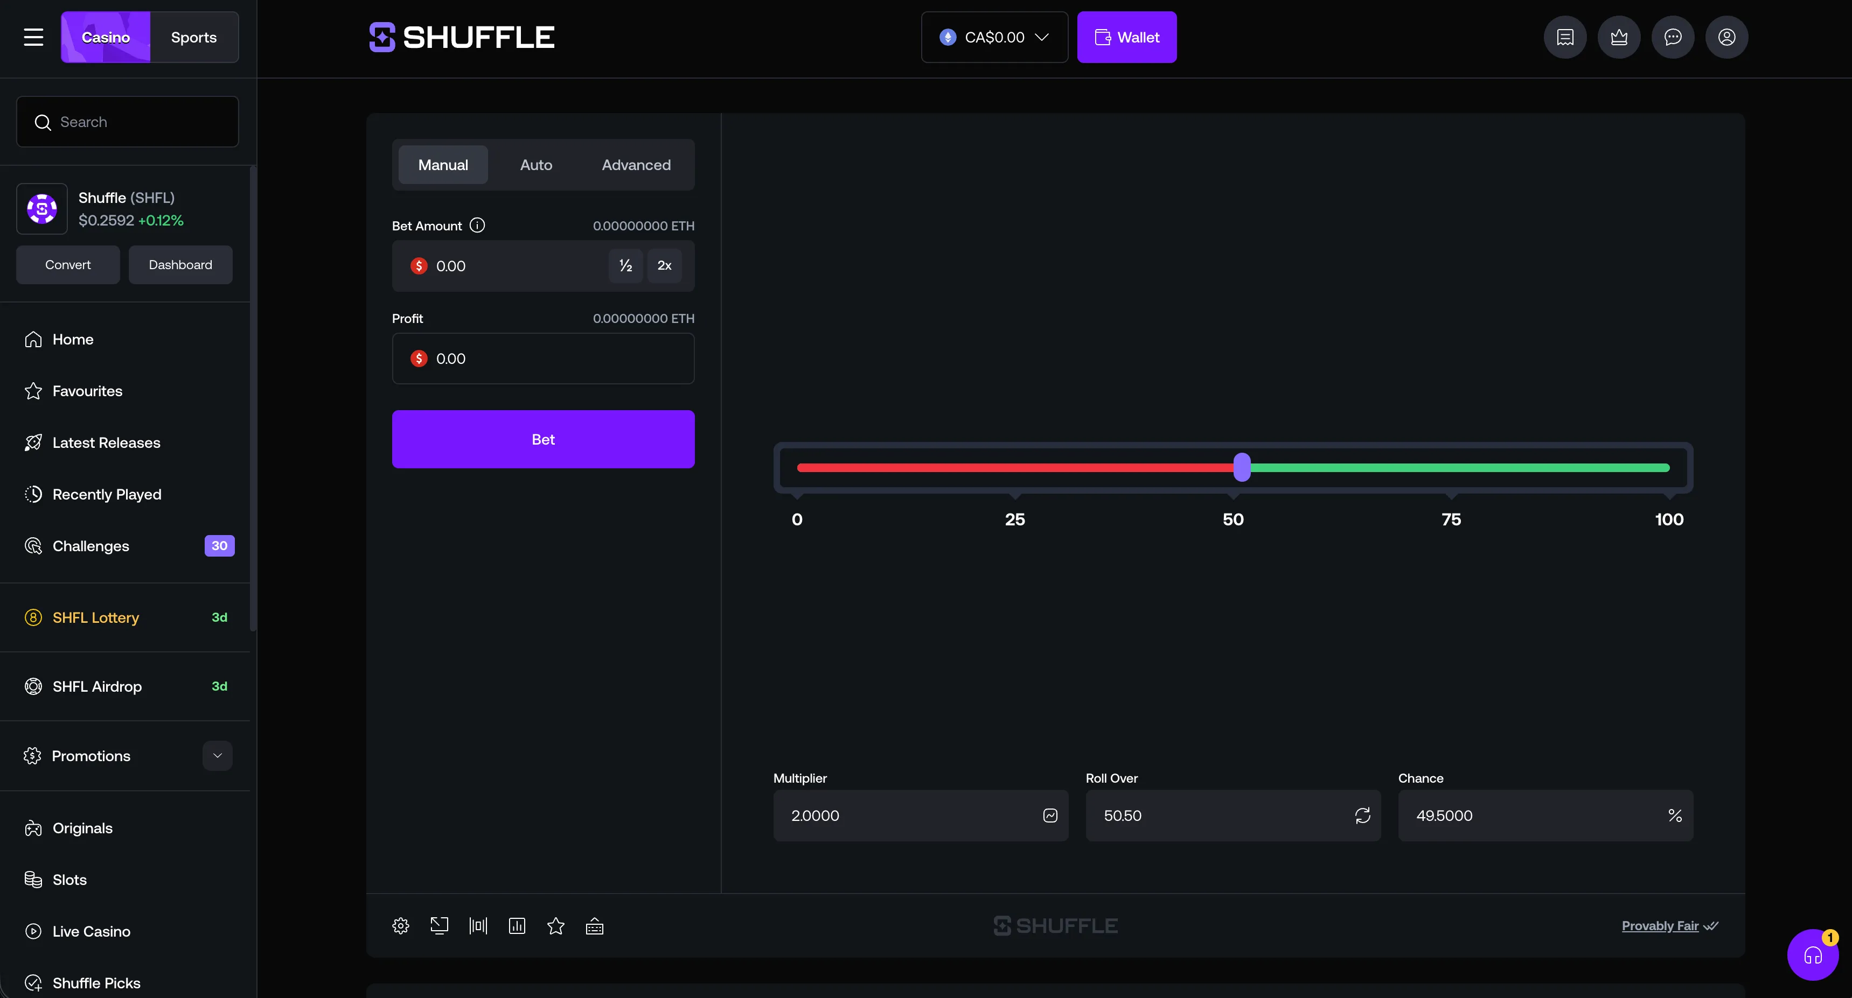Viewport: 1852px width, 998px height.
Task: Switch to Manual tab
Action: [x=443, y=165]
